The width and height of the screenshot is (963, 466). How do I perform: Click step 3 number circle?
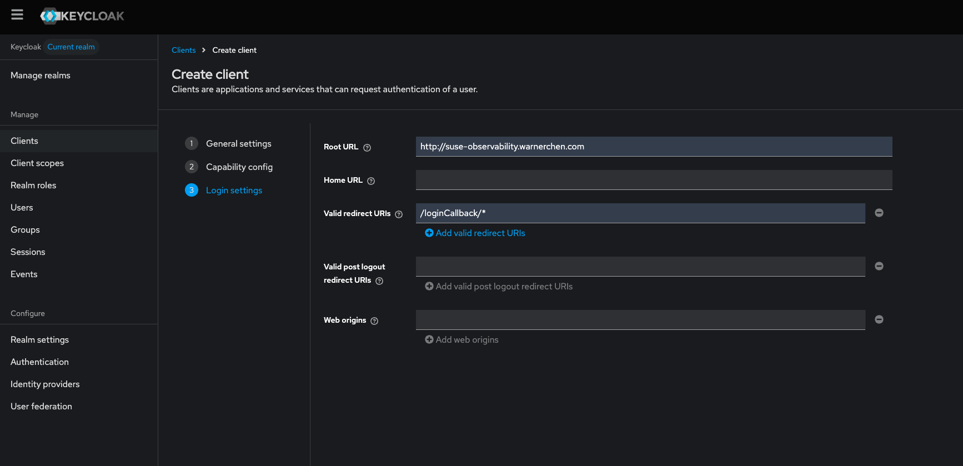192,190
